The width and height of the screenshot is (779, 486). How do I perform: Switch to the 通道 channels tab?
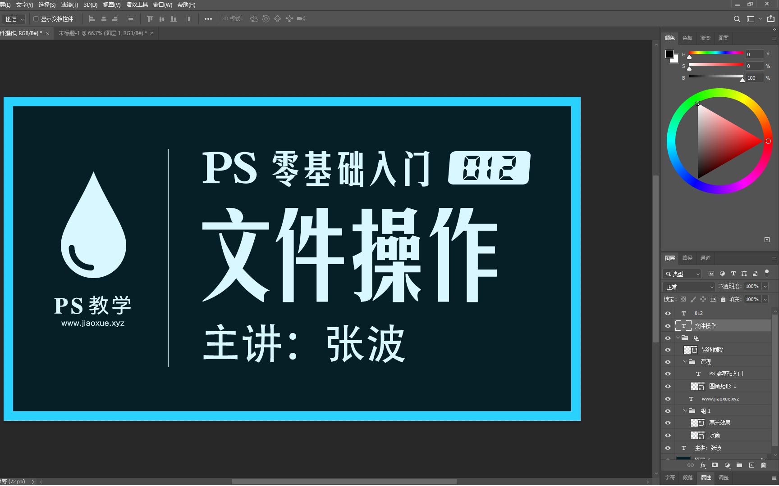click(705, 258)
